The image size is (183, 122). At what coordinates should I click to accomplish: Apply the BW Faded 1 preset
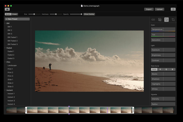pos(12,37)
